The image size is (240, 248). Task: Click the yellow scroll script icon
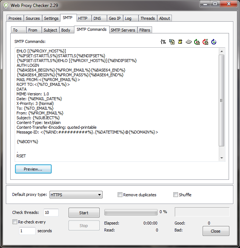180,42
